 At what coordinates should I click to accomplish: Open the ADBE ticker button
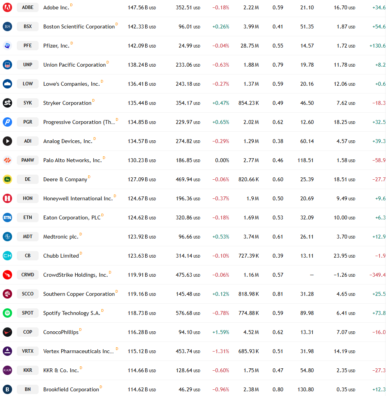(x=28, y=7)
